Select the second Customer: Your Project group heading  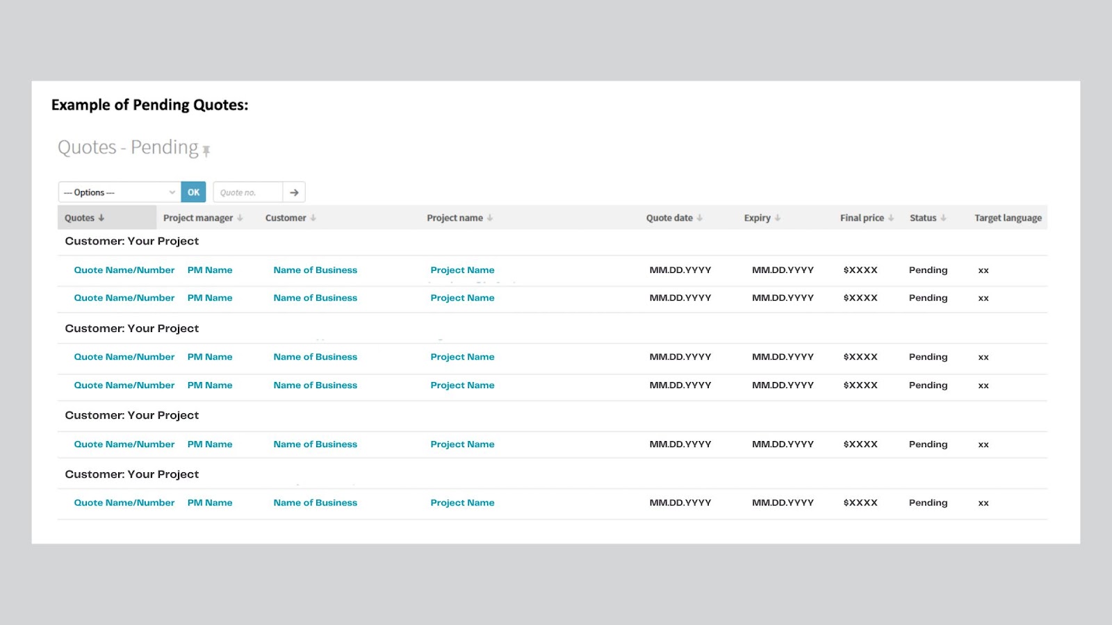132,328
